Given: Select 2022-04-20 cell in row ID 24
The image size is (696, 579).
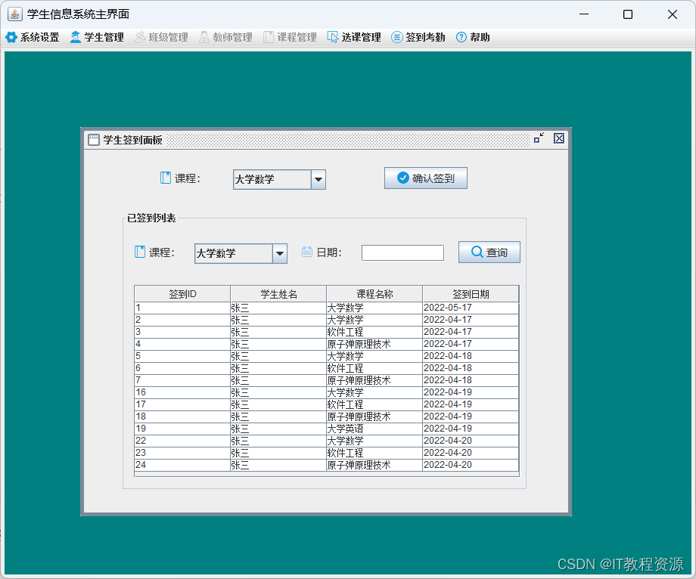Looking at the screenshot, I should click(471, 465).
